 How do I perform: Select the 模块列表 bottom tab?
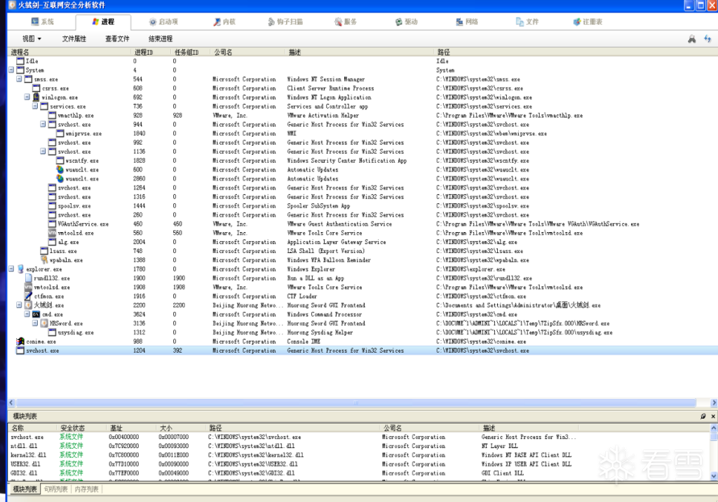(25, 489)
